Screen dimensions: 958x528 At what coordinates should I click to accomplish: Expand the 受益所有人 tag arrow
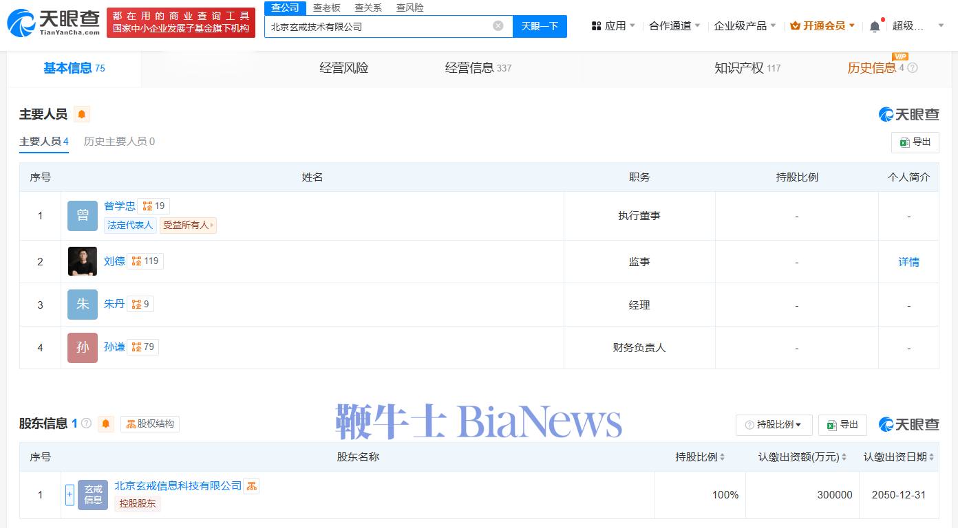point(211,225)
